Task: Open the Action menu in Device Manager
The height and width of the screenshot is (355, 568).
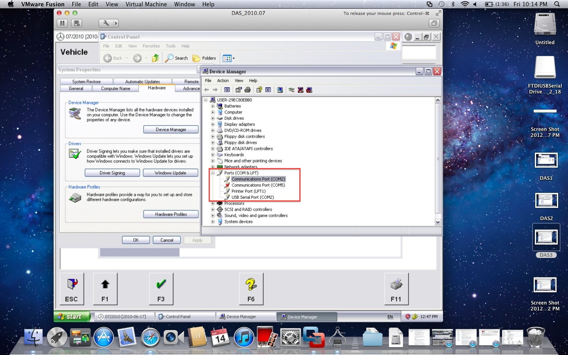Action: 223,80
